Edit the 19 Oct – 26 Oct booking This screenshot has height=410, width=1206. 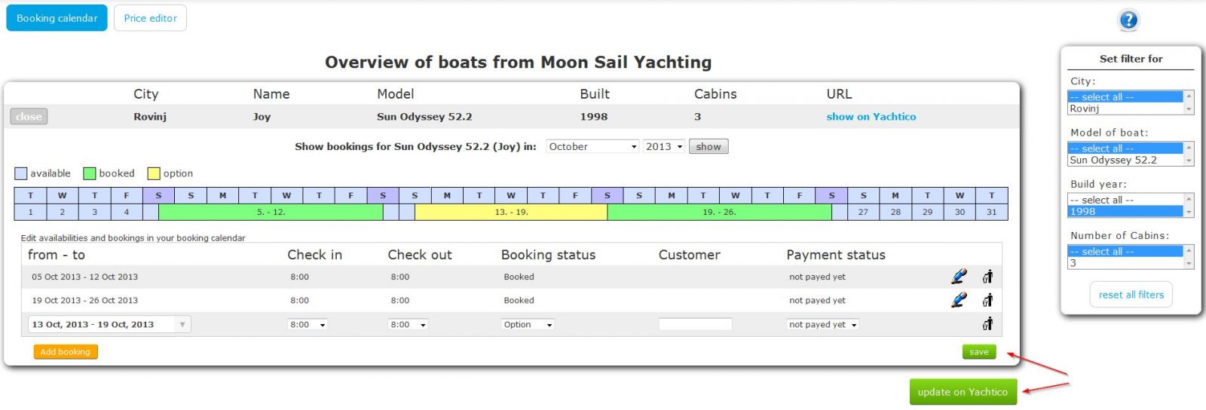click(959, 300)
